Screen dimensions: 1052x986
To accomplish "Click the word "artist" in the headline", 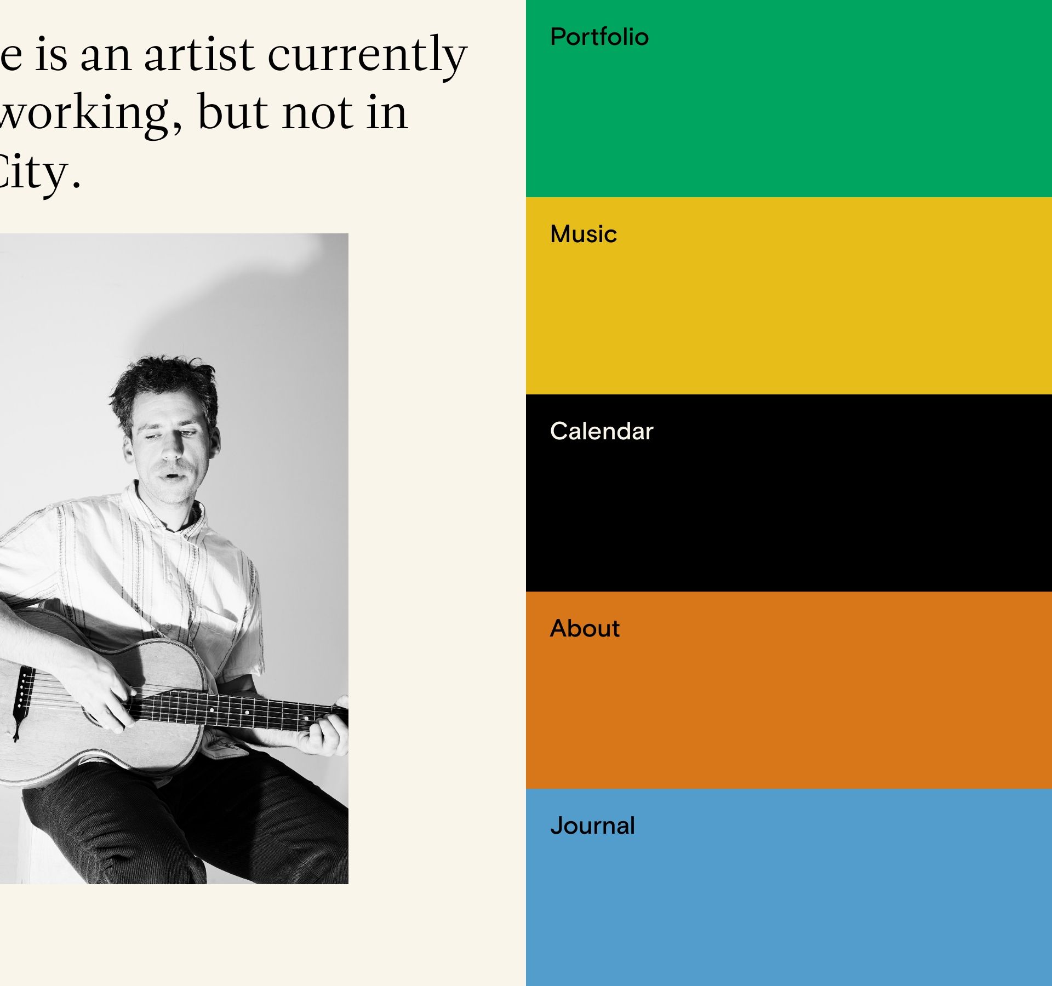I will pos(199,55).
